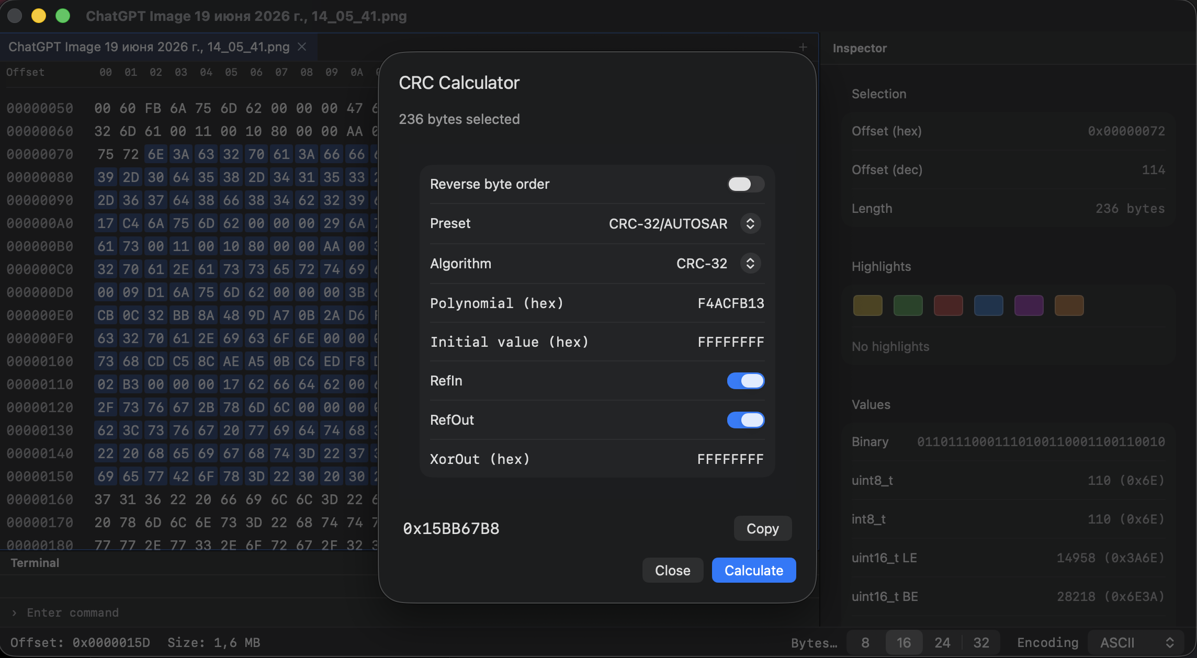Viewport: 1197px width, 658px height.
Task: Pick the yellow highlight swatch
Action: pos(868,305)
